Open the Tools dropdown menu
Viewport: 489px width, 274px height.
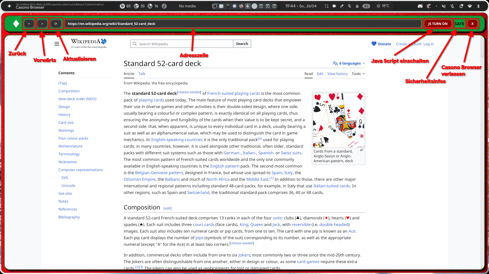click(358, 74)
